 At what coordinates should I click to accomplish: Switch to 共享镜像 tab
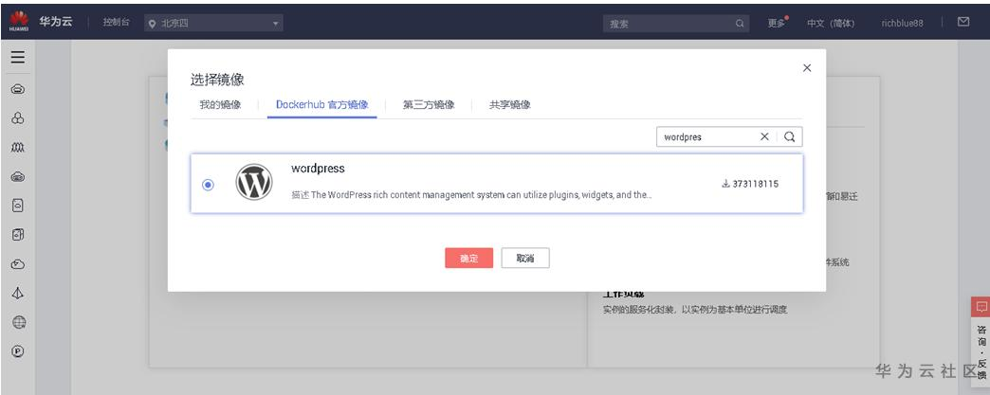point(509,105)
